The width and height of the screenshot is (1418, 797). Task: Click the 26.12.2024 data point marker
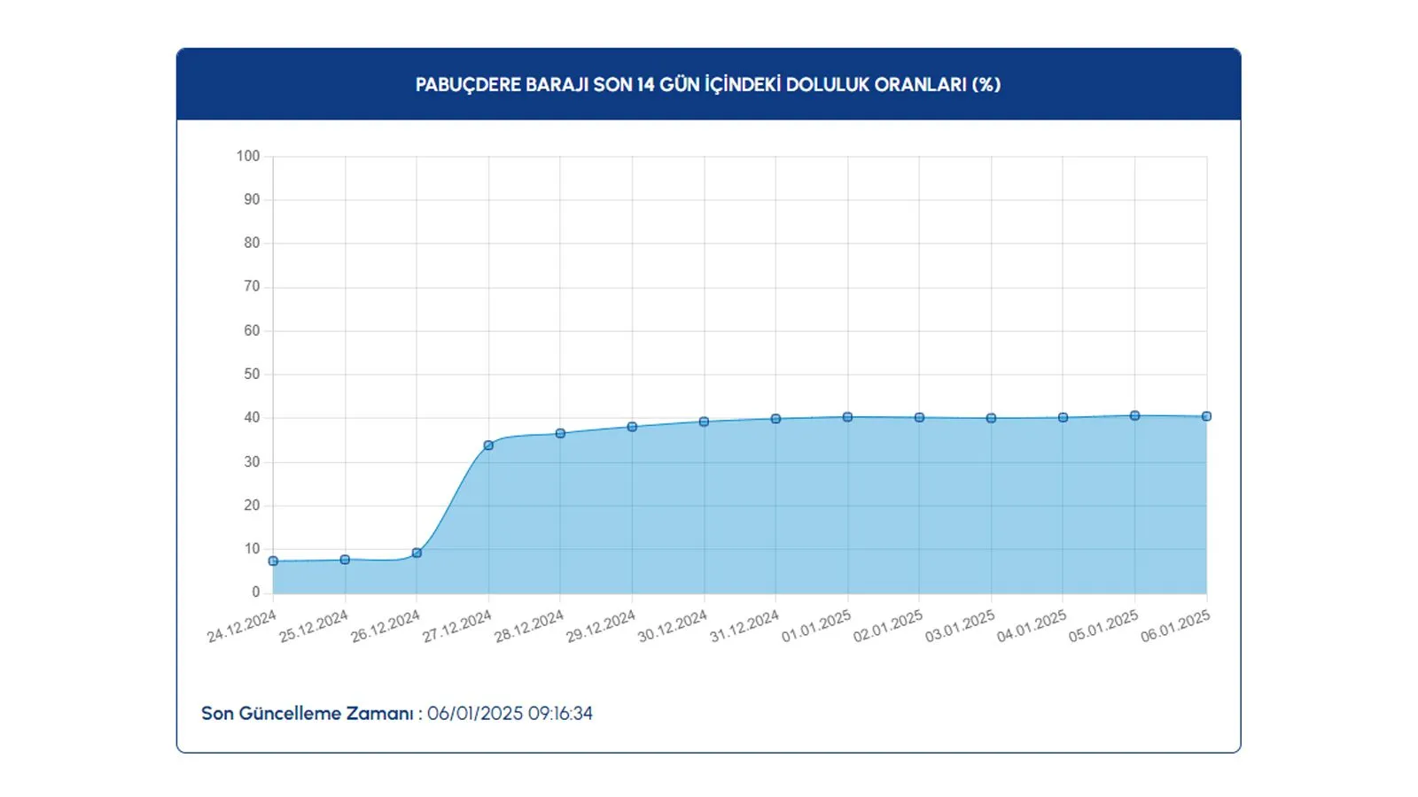pos(417,553)
